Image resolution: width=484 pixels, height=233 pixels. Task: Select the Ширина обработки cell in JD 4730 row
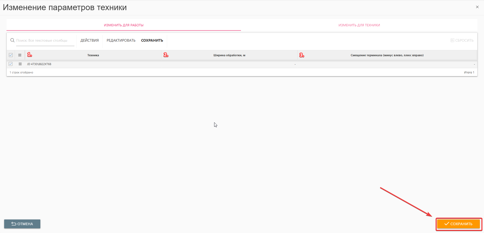[229, 64]
